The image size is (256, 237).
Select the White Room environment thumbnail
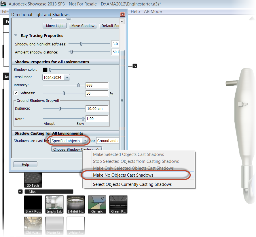(76, 226)
